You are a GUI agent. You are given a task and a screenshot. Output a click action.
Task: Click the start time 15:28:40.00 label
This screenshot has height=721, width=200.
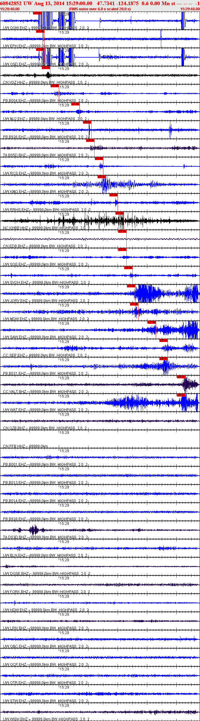10,9
